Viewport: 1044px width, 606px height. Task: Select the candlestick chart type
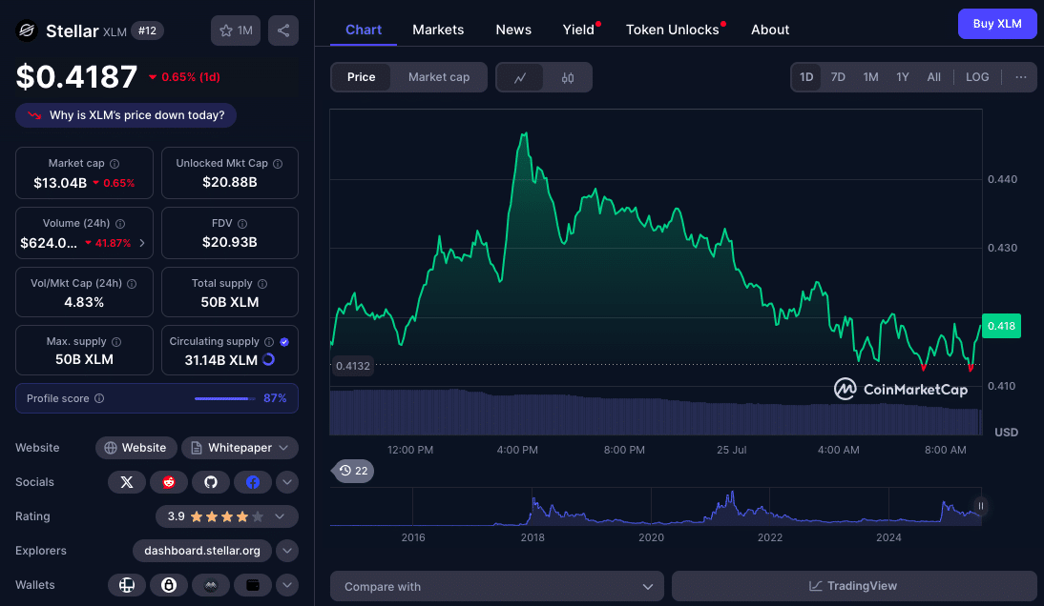[x=567, y=77]
